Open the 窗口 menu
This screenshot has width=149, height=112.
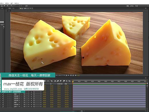(x=12, y=3)
